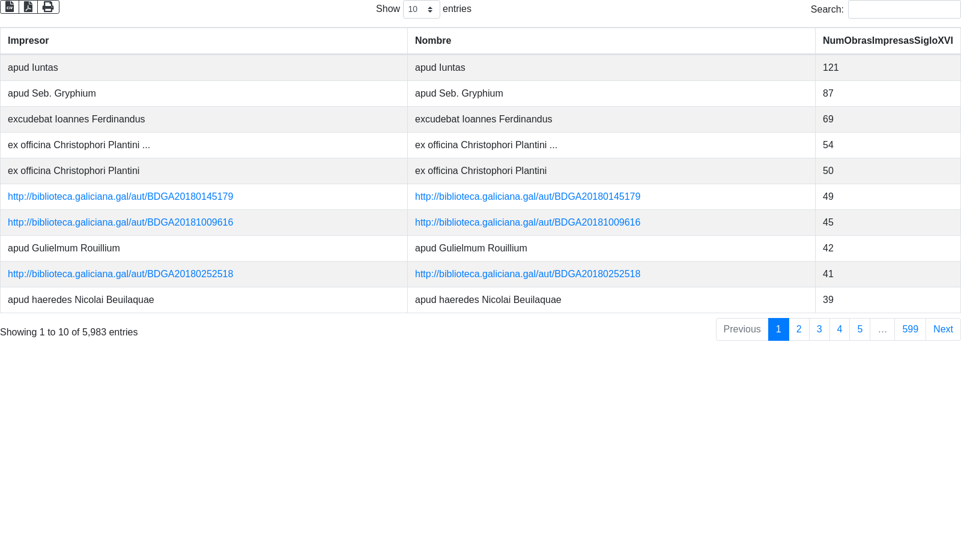Sort by NumObrasImpresasSigloXVI column header

point(887,41)
